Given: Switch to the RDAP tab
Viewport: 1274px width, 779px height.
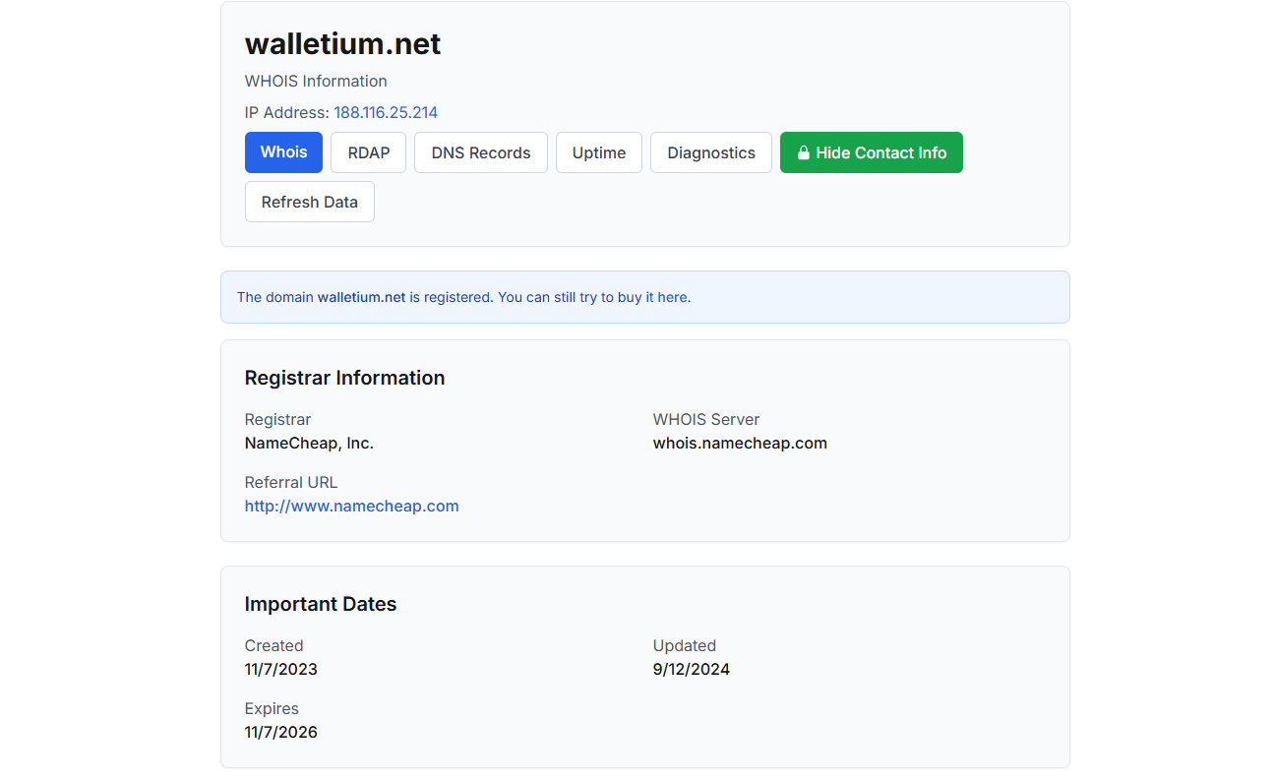Looking at the screenshot, I should click(x=369, y=153).
